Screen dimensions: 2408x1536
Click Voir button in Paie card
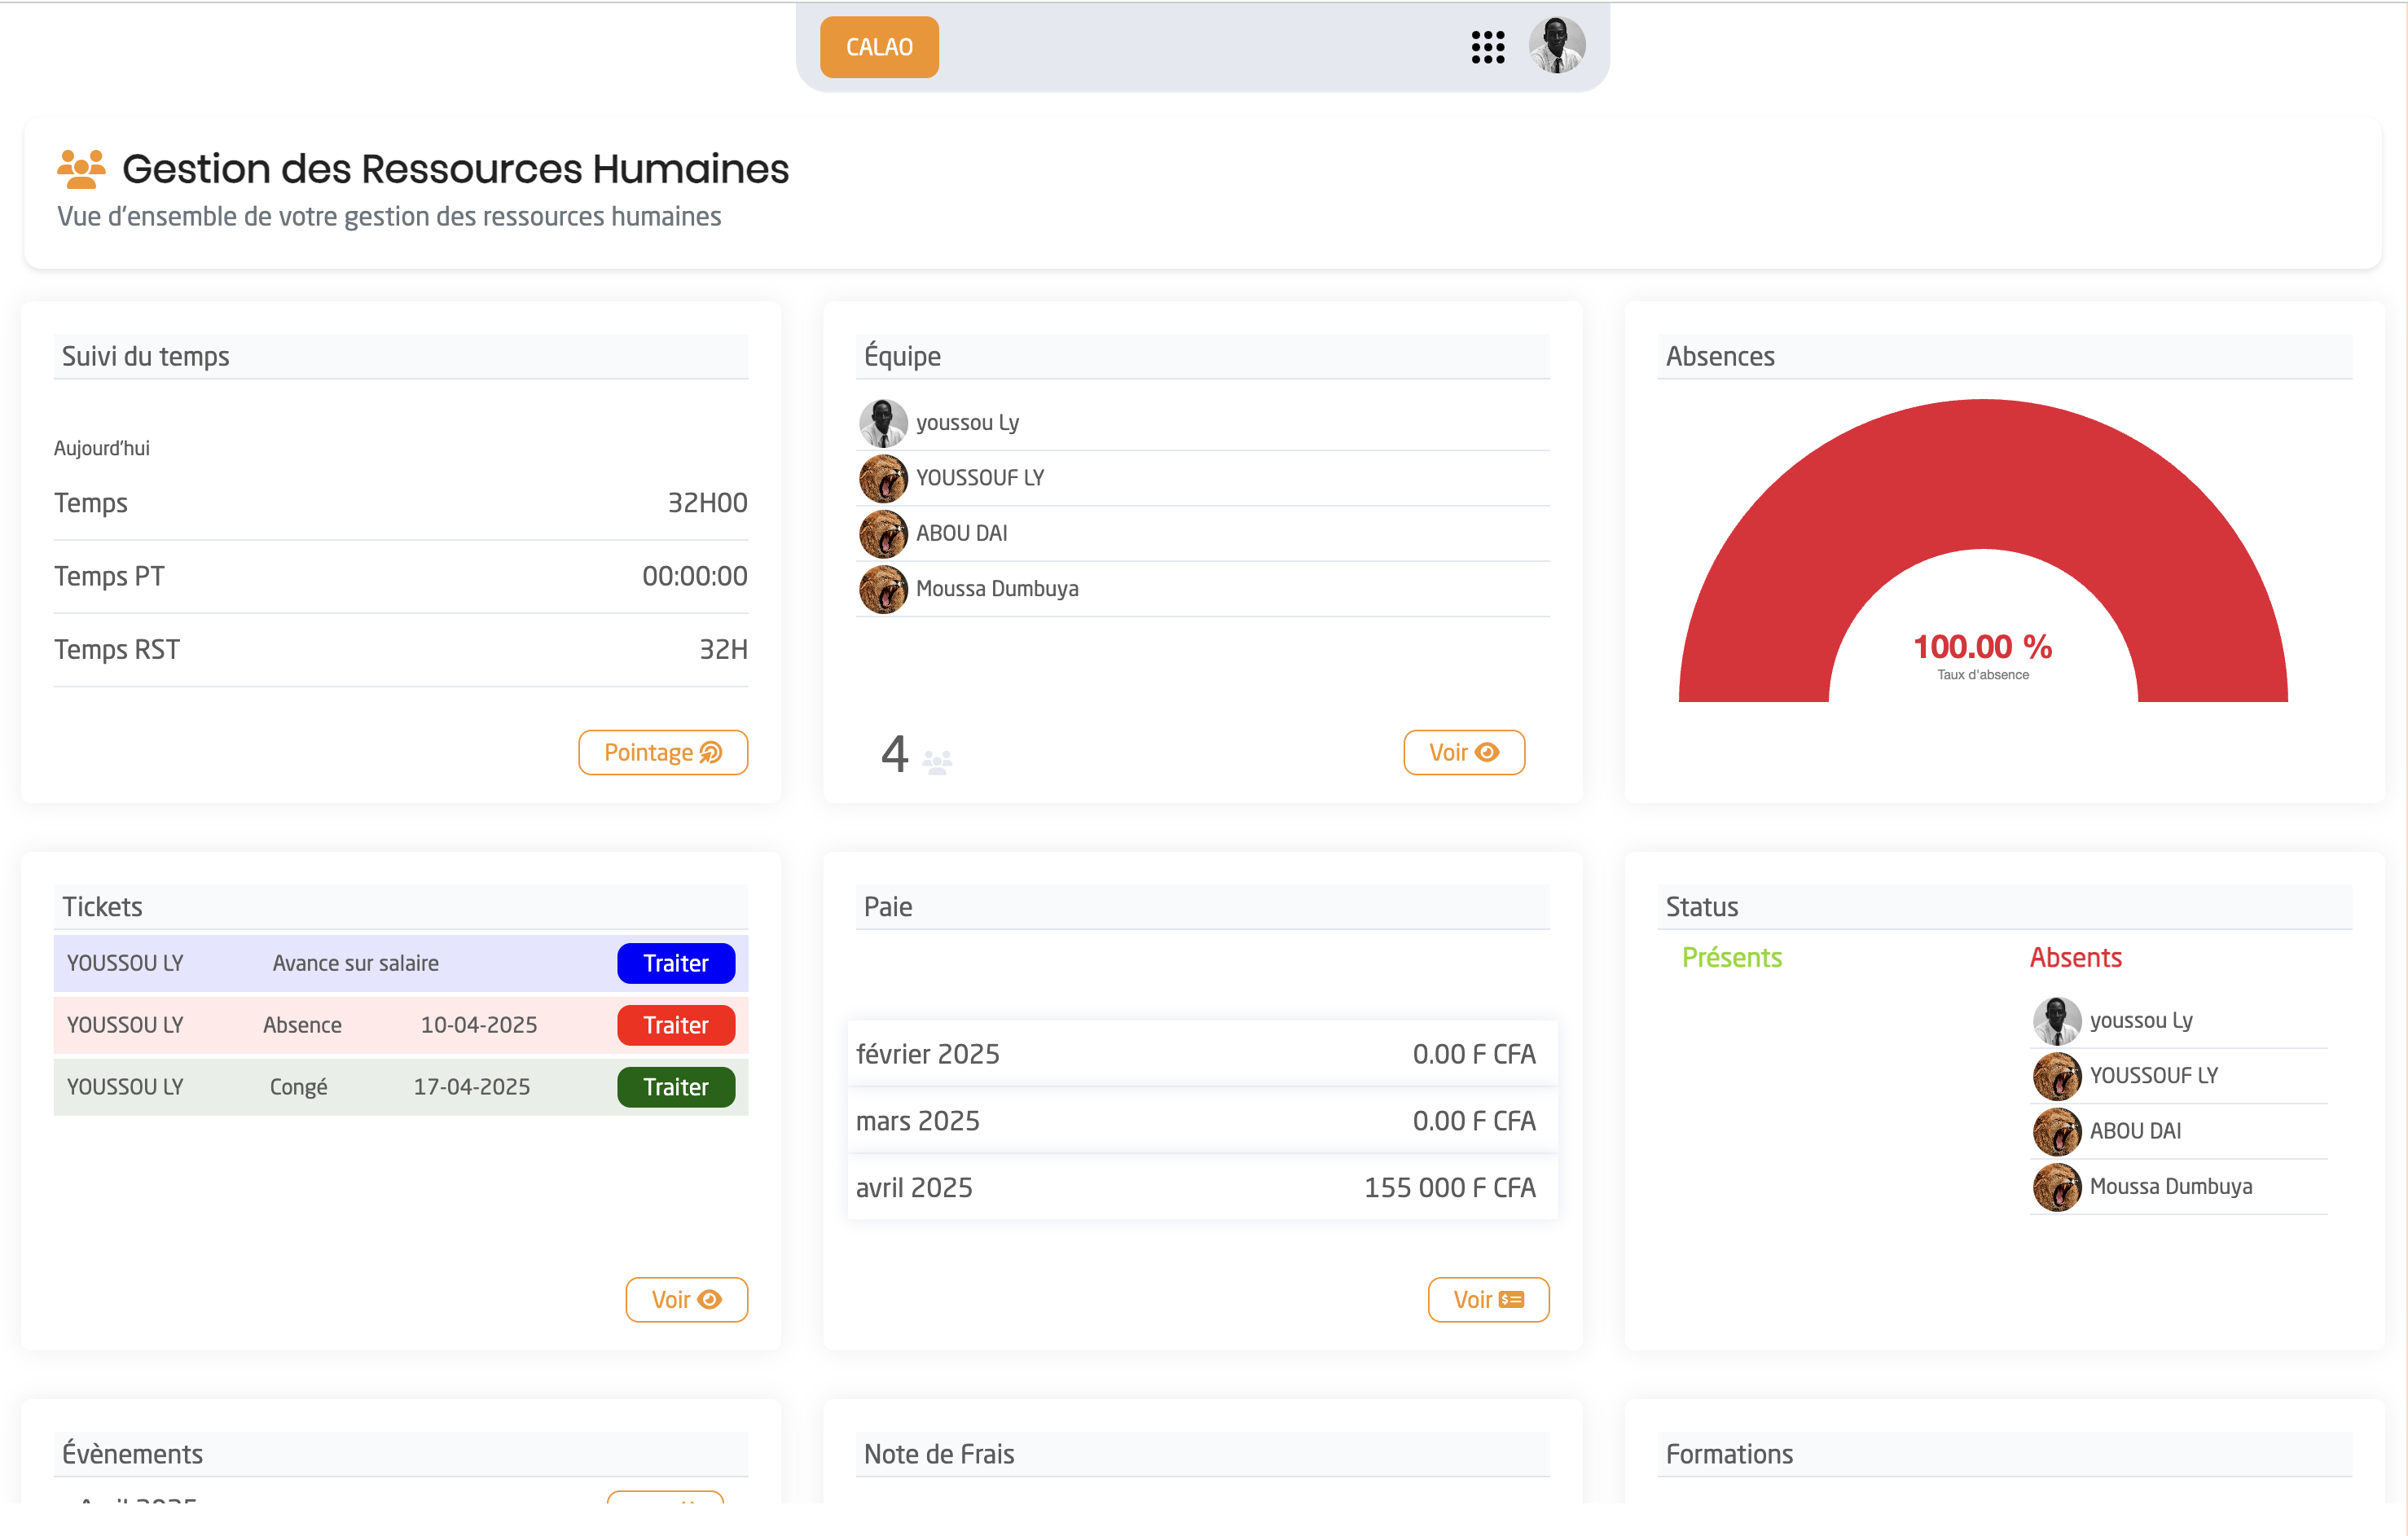tap(1488, 1299)
